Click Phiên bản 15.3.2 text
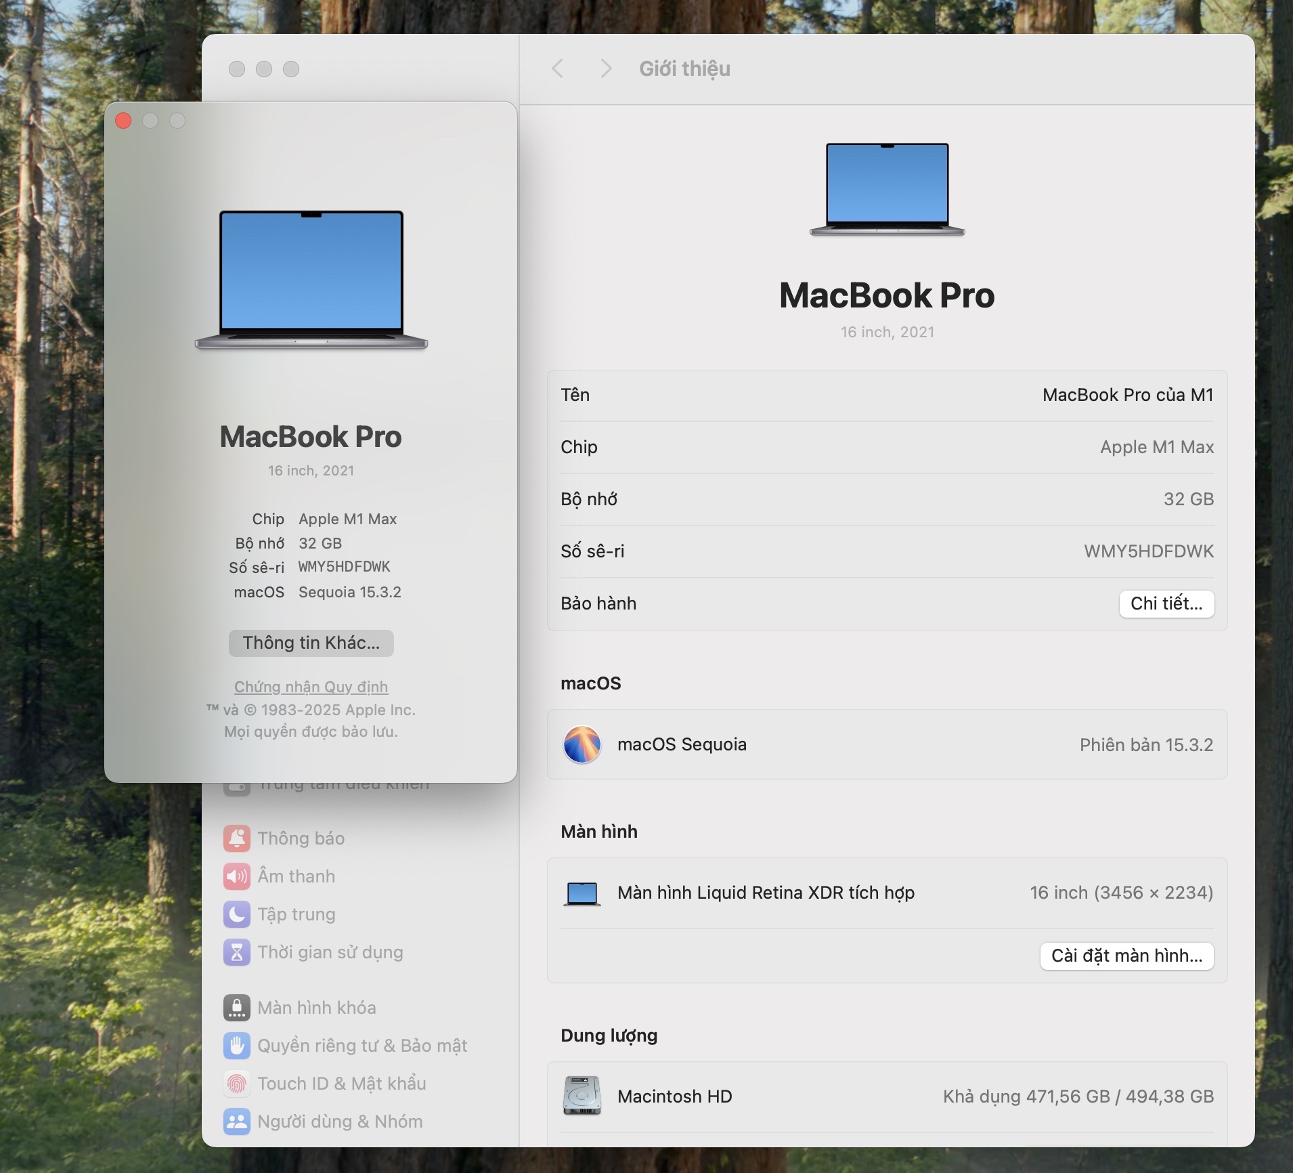The width and height of the screenshot is (1293, 1173). 1146,744
